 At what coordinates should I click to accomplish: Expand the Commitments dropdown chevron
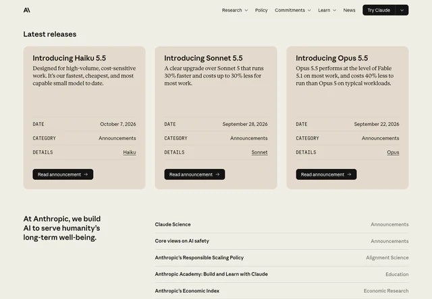point(309,11)
